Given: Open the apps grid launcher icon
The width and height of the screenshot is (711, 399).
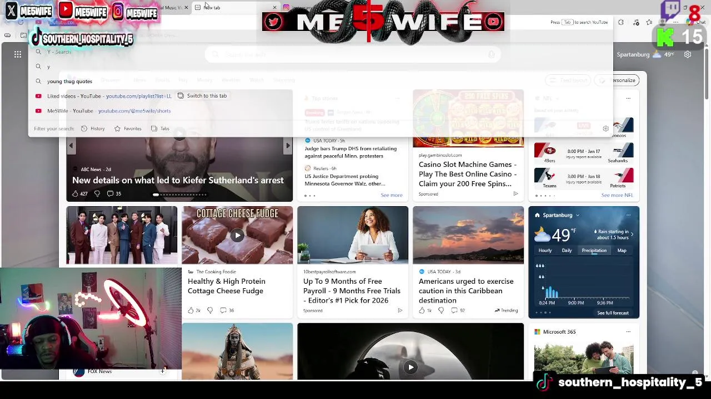Looking at the screenshot, I should pyautogui.click(x=18, y=54).
